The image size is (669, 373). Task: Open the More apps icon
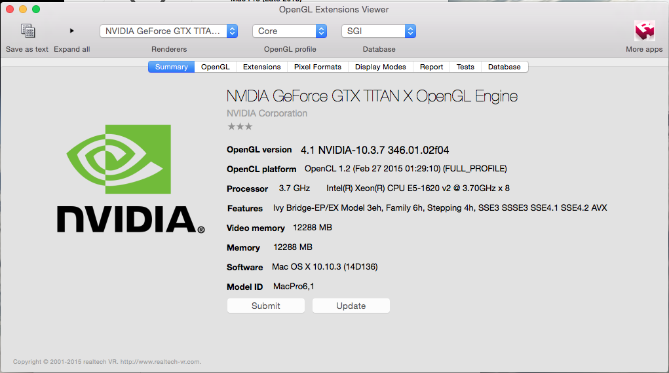tap(644, 31)
